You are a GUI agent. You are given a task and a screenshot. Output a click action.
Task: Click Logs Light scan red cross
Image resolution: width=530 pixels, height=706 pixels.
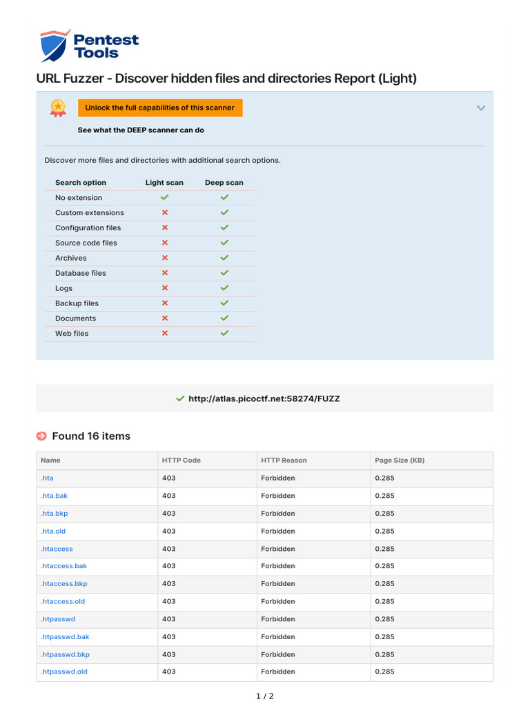164,288
